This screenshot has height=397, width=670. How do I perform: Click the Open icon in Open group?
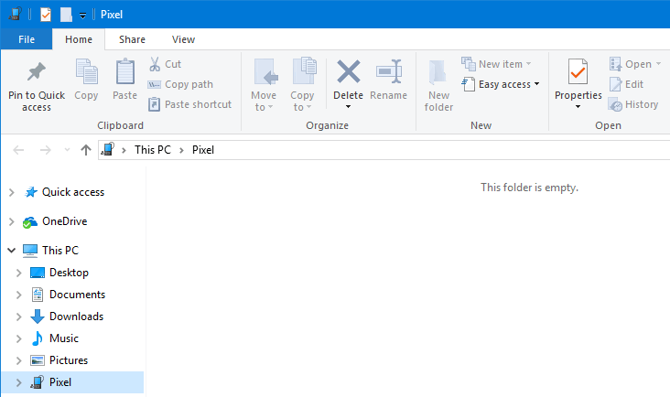pos(615,64)
